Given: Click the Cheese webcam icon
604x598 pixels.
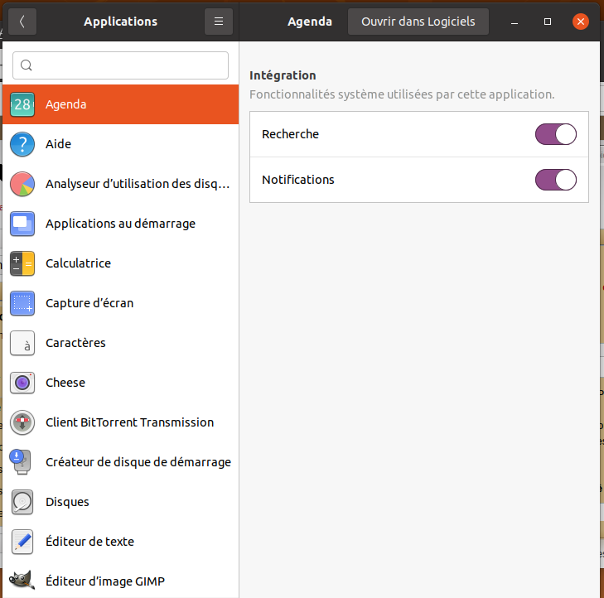Looking at the screenshot, I should 22,383.
